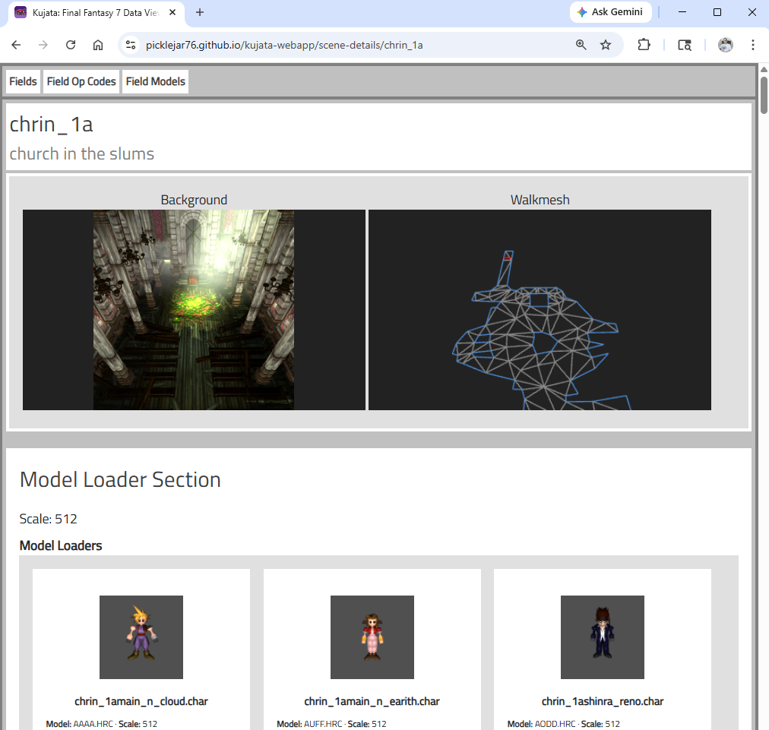The height and width of the screenshot is (730, 769).
Task: Open the Chrome profile avatar
Action: 726,45
